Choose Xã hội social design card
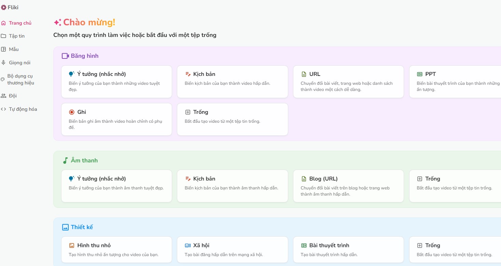This screenshot has height=266, width=501. [232, 250]
